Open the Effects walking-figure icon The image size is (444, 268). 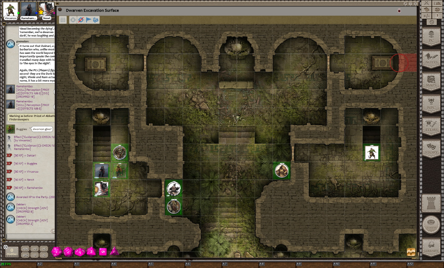[x=437, y=16]
